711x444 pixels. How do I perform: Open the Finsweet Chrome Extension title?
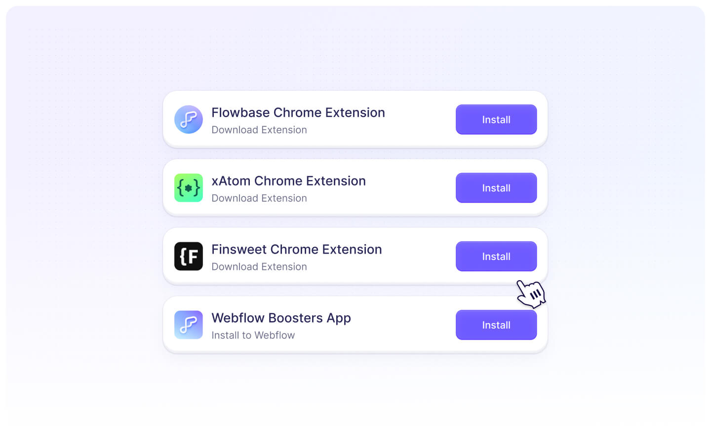[297, 250]
